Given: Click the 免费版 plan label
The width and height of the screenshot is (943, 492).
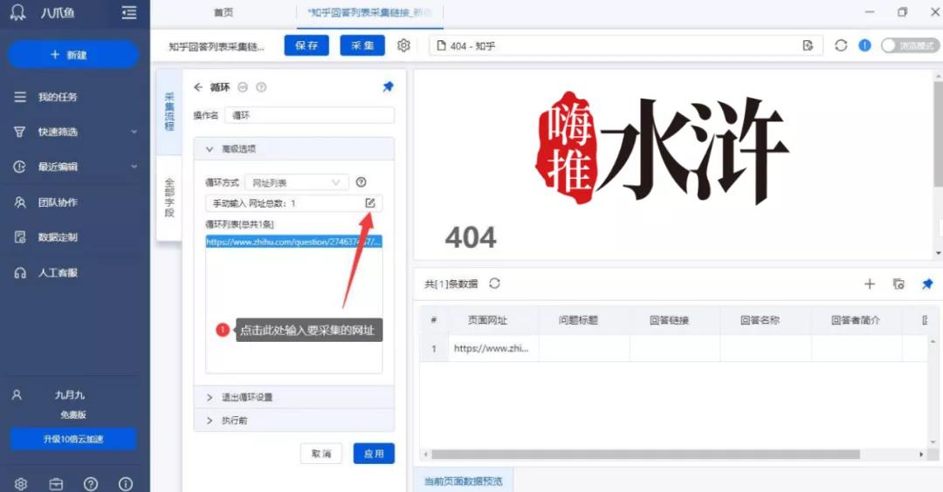Looking at the screenshot, I should coord(72,414).
